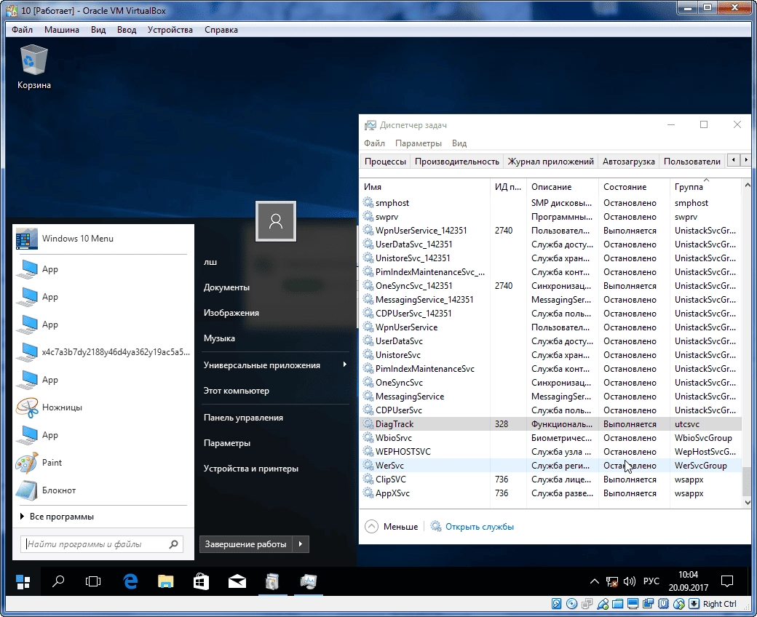Click the network status tray icon
This screenshot has height=617, width=757.
coord(611,582)
